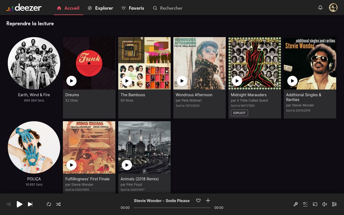Open audio settings equalizer icon
Viewport: 344px width, 215px height.
pos(334,204)
